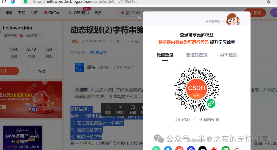277x150 pixels.
Task: Open the GitCode navigation link
Action: pos(53,13)
